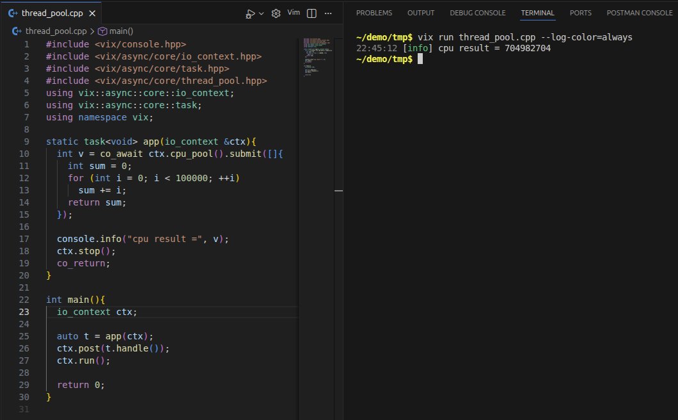Open the PORTS tab
Image resolution: width=678 pixels, height=420 pixels.
tap(580, 13)
